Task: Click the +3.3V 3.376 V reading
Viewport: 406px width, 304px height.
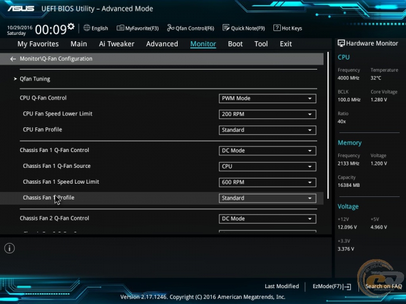Action: 346,249
